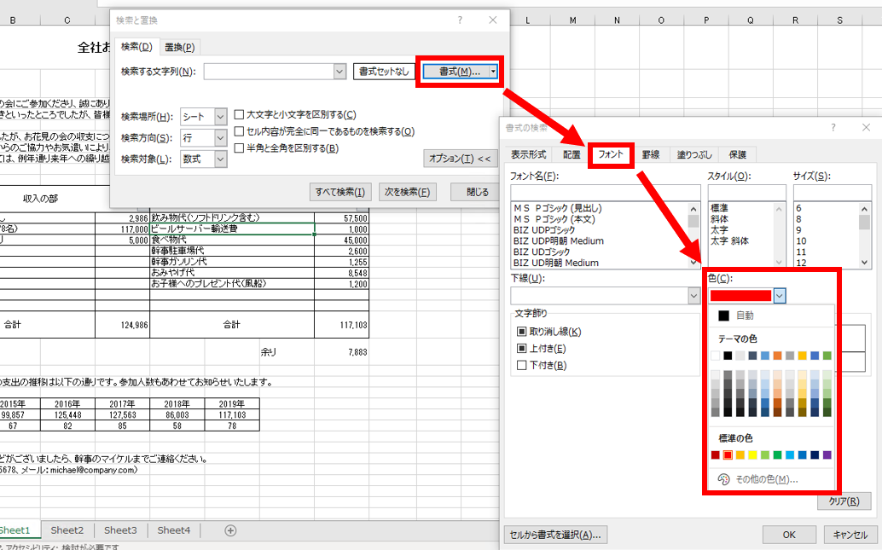Open the 色 font color dropdown arrow
This screenshot has width=882, height=550.
[780, 295]
